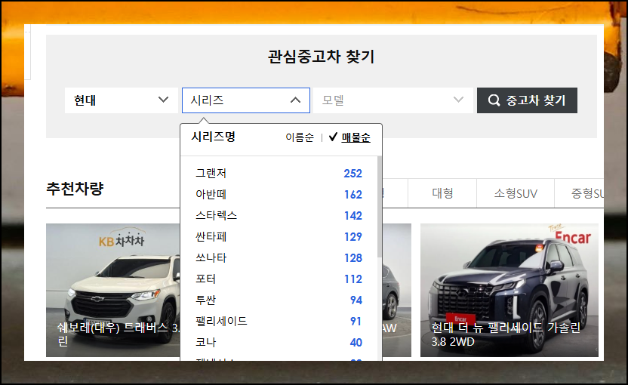Open the 모델 dropdown
628x385 pixels.
(x=393, y=100)
